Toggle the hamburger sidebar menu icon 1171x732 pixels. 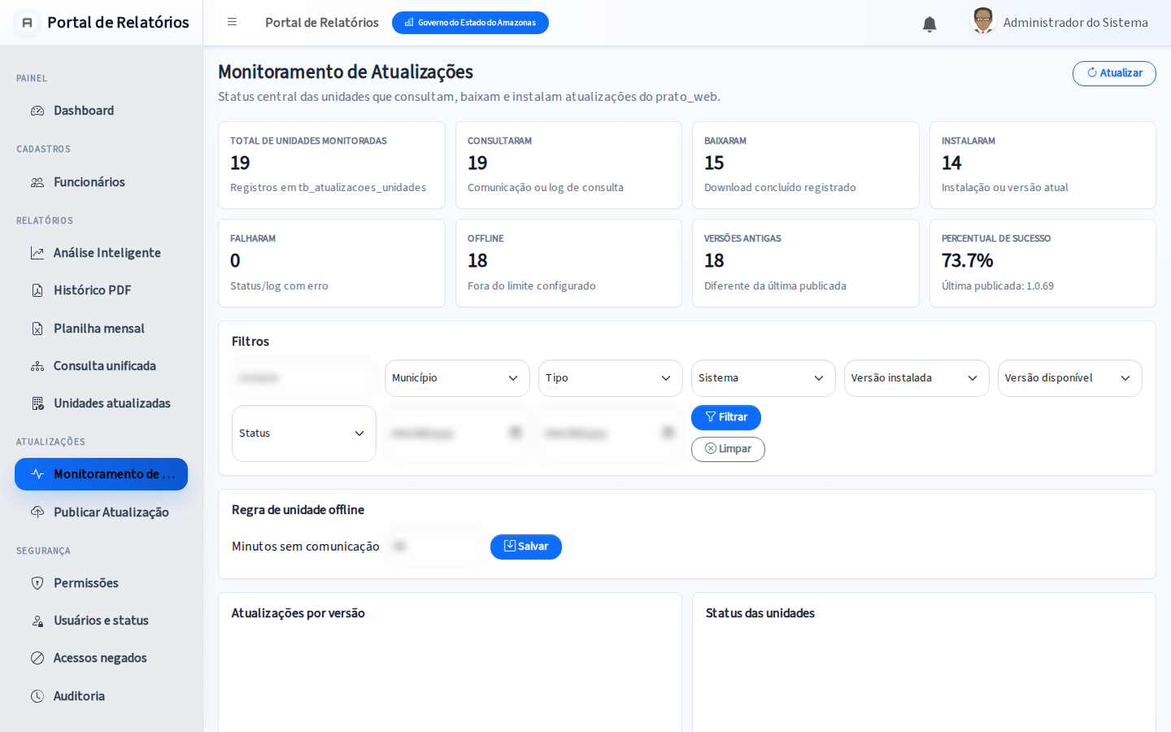(x=232, y=22)
